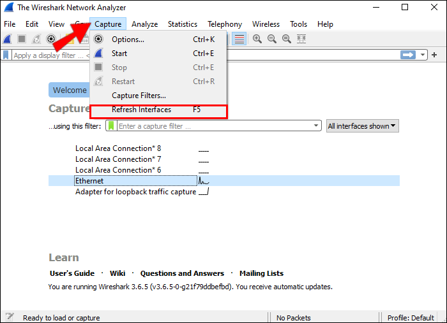Click the Profile: Default status entry
This screenshot has width=447, height=323.
(411, 318)
